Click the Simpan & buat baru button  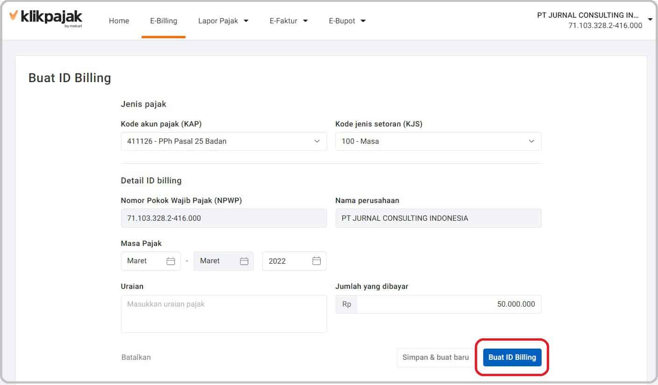tap(436, 357)
